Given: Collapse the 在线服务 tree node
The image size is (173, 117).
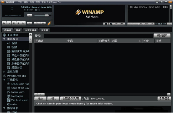Looking at the screenshot, I should 4,80.
